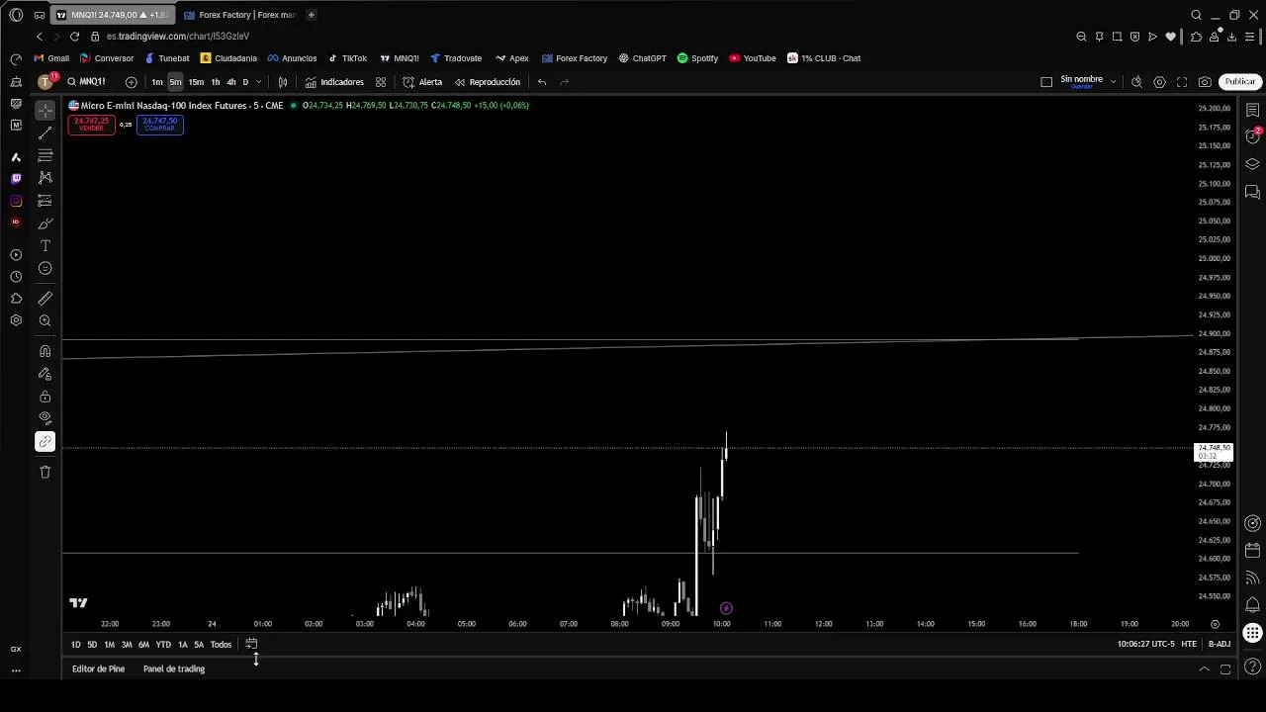Expand the bottom panel chevron

pos(1204,669)
